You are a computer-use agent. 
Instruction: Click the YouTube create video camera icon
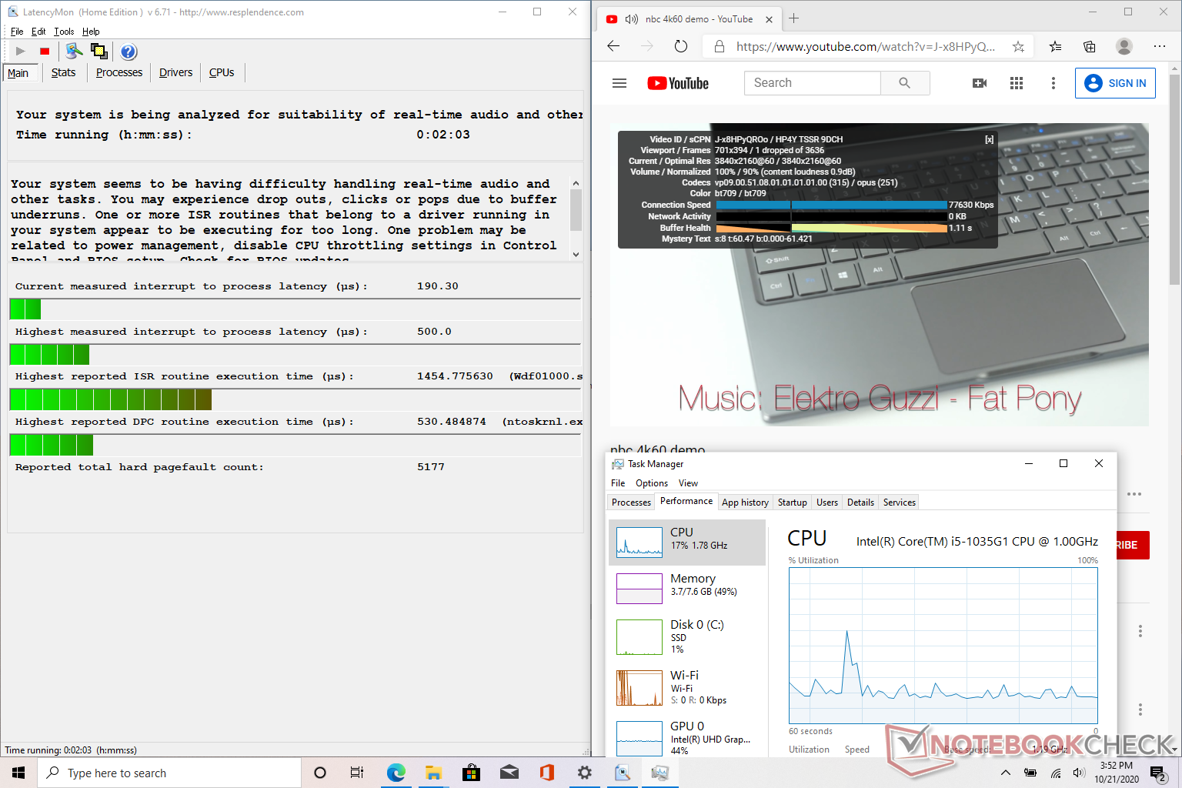point(979,83)
